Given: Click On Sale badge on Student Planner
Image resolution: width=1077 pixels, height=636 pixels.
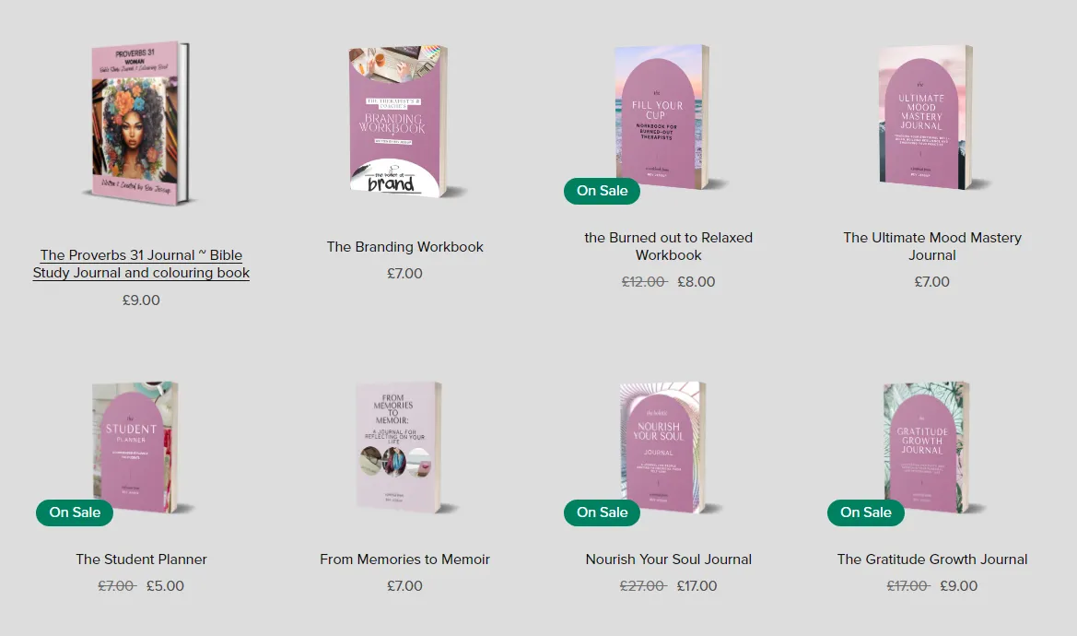Looking at the screenshot, I should pos(75,512).
